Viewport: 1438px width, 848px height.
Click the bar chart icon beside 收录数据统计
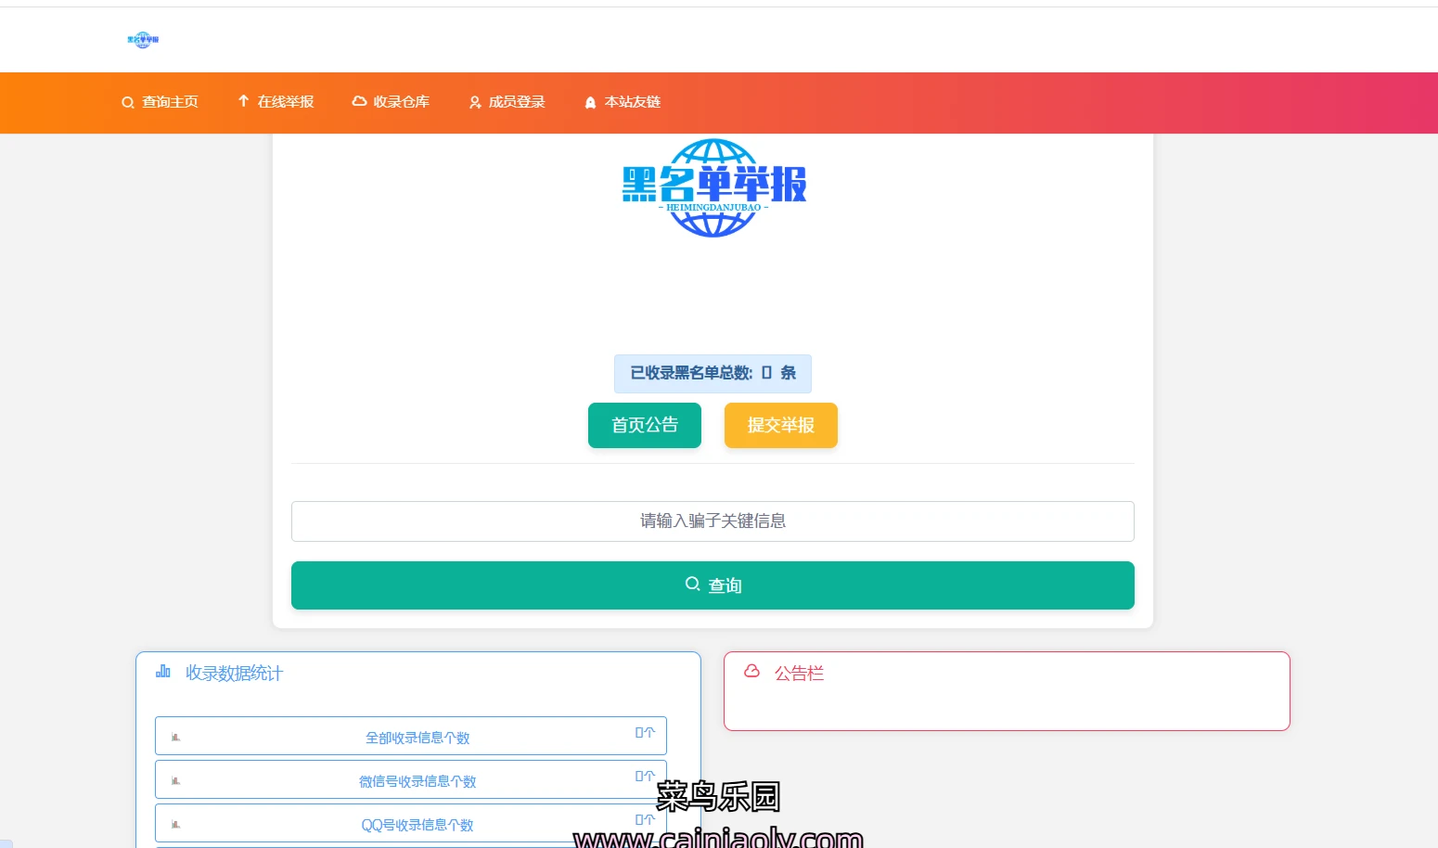point(163,672)
